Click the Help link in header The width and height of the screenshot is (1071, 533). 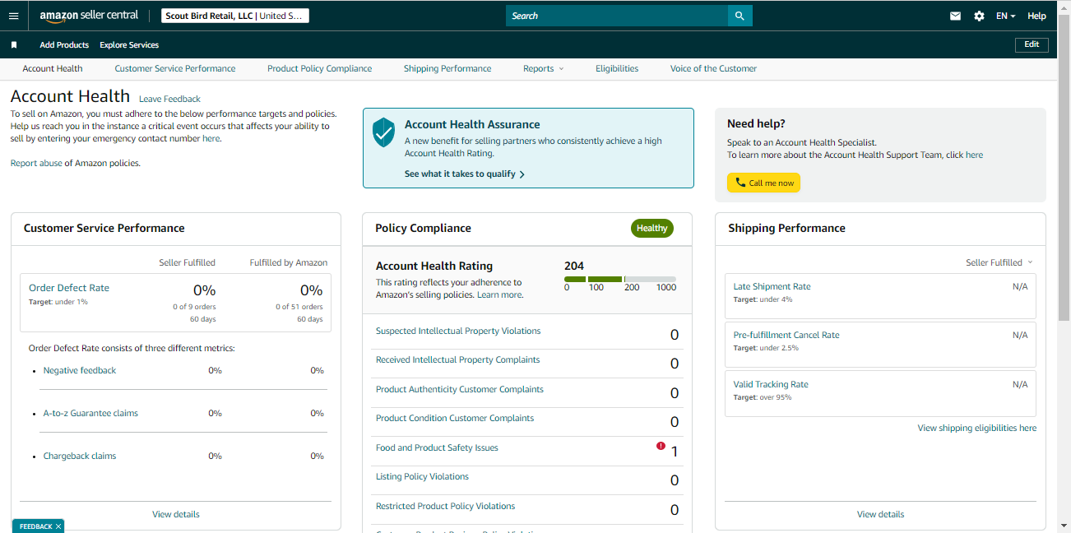(1036, 16)
